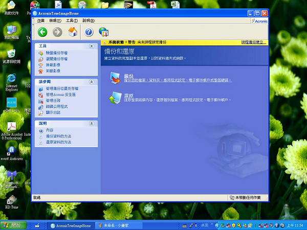The height and width of the screenshot is (230, 307).
Task: Click the 卸載影像 unmount image icon
Action: 41,71
